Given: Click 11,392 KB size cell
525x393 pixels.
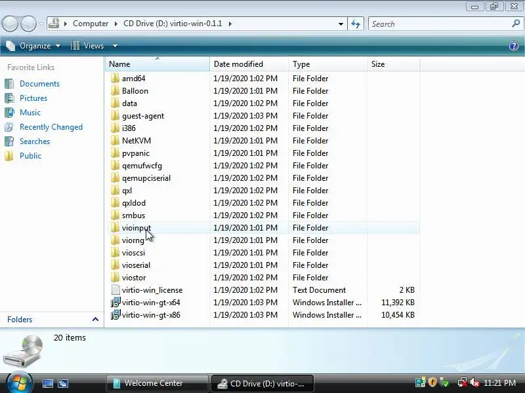Looking at the screenshot, I should [398, 303].
